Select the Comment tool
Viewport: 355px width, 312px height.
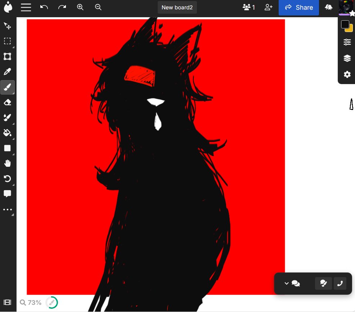[x=8, y=194]
